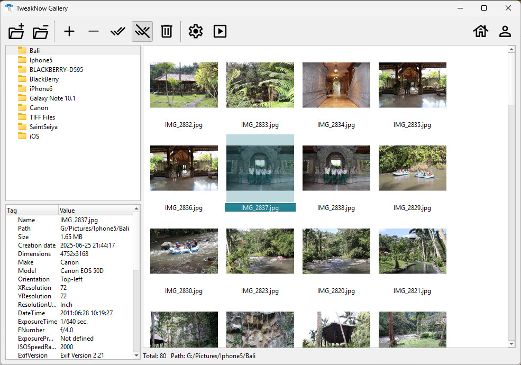Open the Galaxy Note 10.1 folder

pyautogui.click(x=52, y=98)
